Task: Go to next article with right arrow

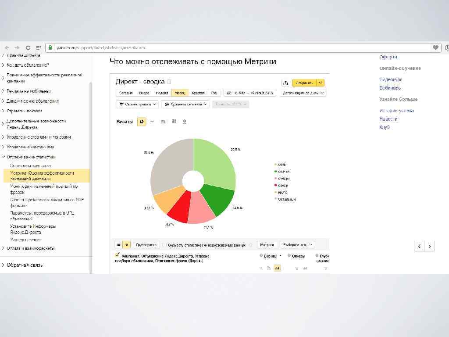Action: pos(430,246)
